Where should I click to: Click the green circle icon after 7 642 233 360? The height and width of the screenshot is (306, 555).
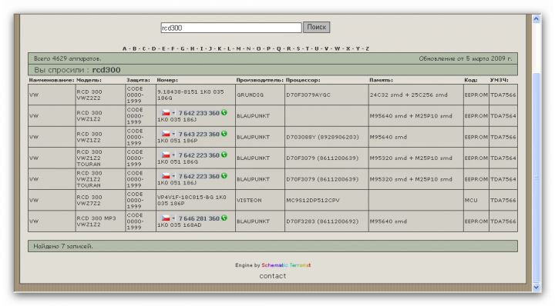pos(224,112)
